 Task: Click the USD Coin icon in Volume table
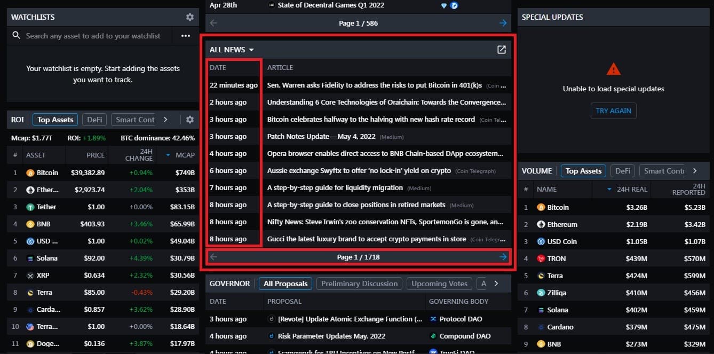pos(541,241)
